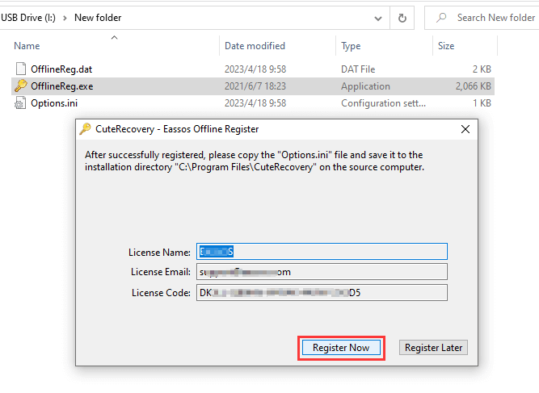Click the Options.ini gear file icon
The height and width of the screenshot is (393, 539).
(20, 103)
